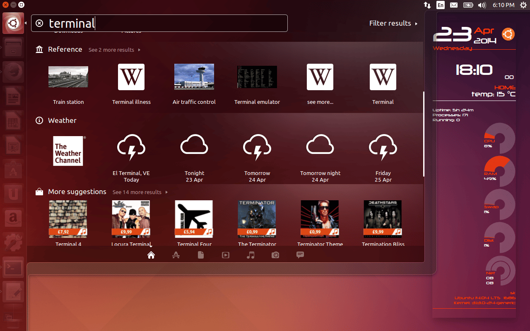Viewport: 530px width, 331px height.
Task: Open System Settings from the launcher
Action: pos(12,243)
